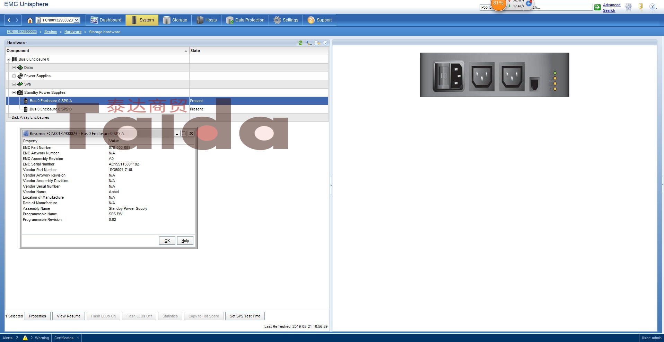Open the wrench tools menu in Hardware panel
This screenshot has height=342, width=664.
click(308, 43)
